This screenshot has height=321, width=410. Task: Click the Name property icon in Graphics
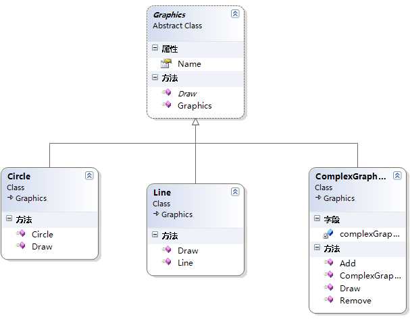coord(166,63)
